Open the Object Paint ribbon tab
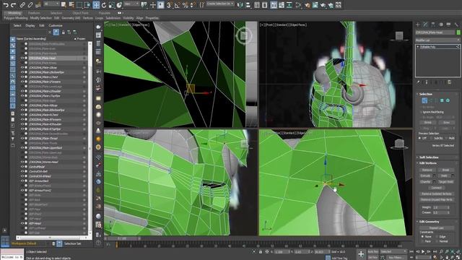Screen dimensions: 462x260 click(80, 13)
